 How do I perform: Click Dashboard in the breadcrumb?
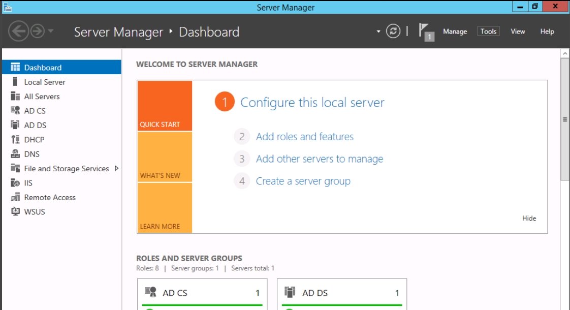click(x=209, y=32)
